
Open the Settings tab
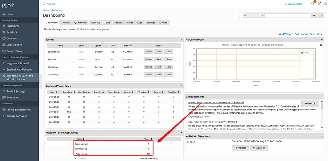coord(151,23)
